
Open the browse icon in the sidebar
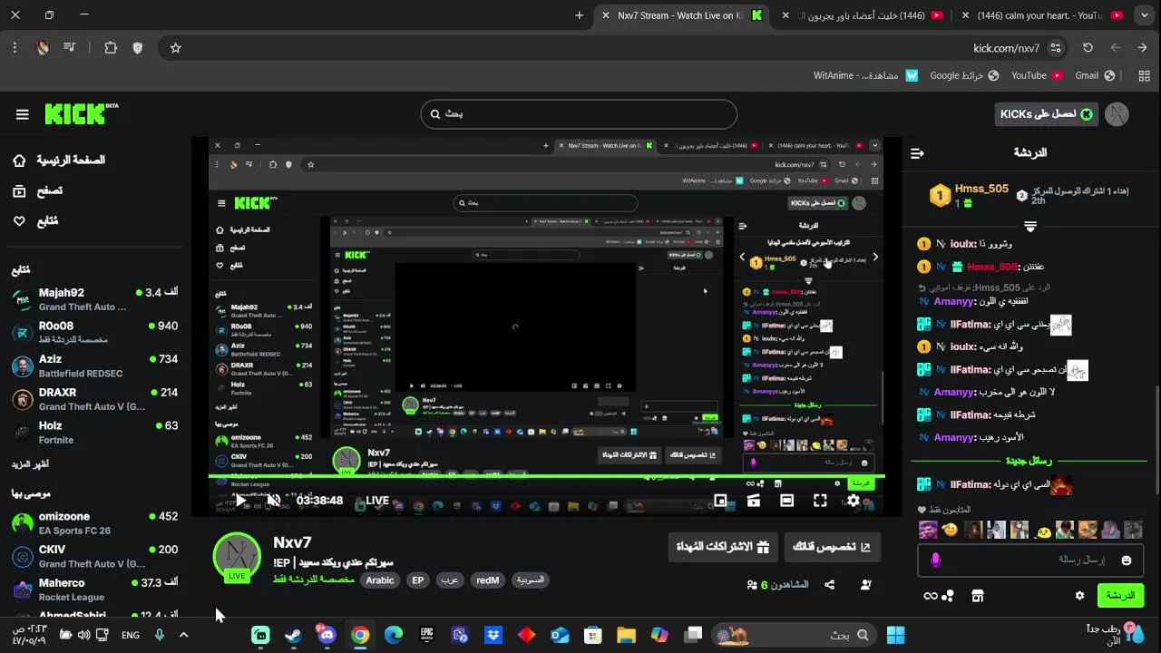point(19,190)
